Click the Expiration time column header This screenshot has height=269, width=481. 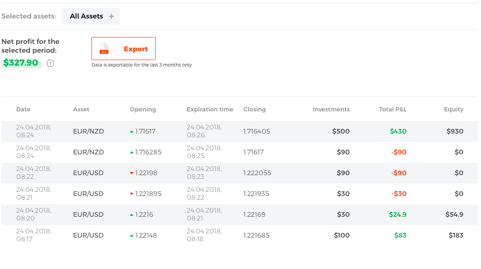[210, 110]
